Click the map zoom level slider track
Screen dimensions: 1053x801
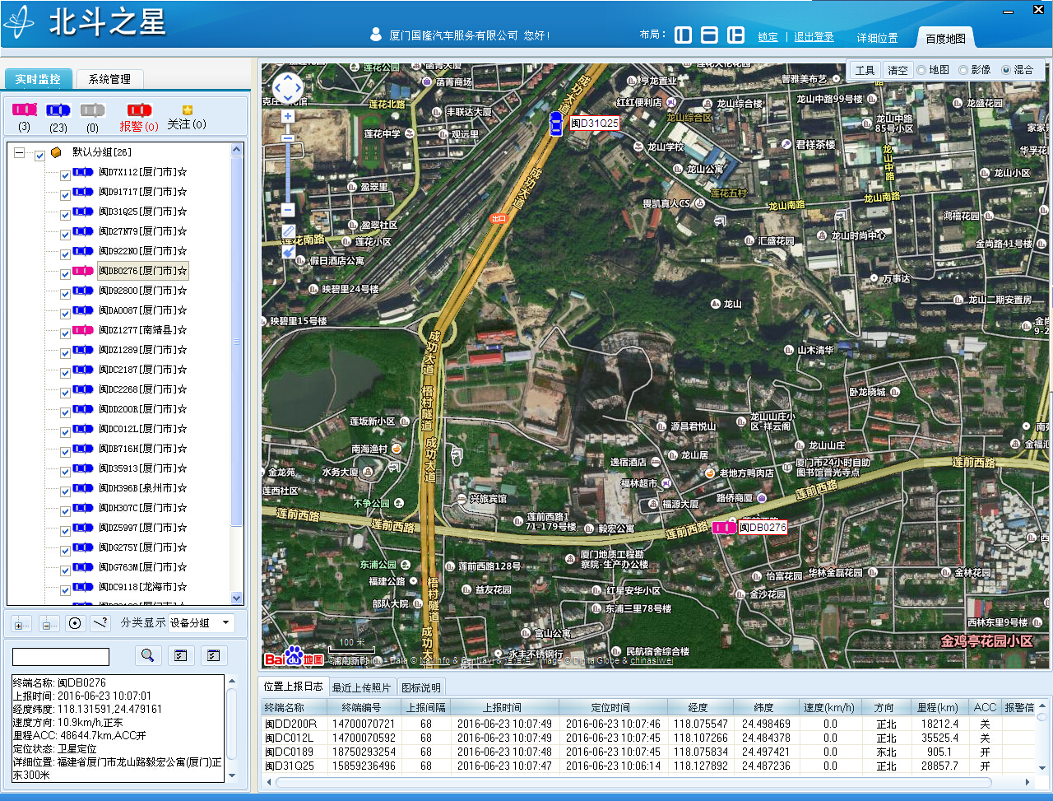point(288,169)
